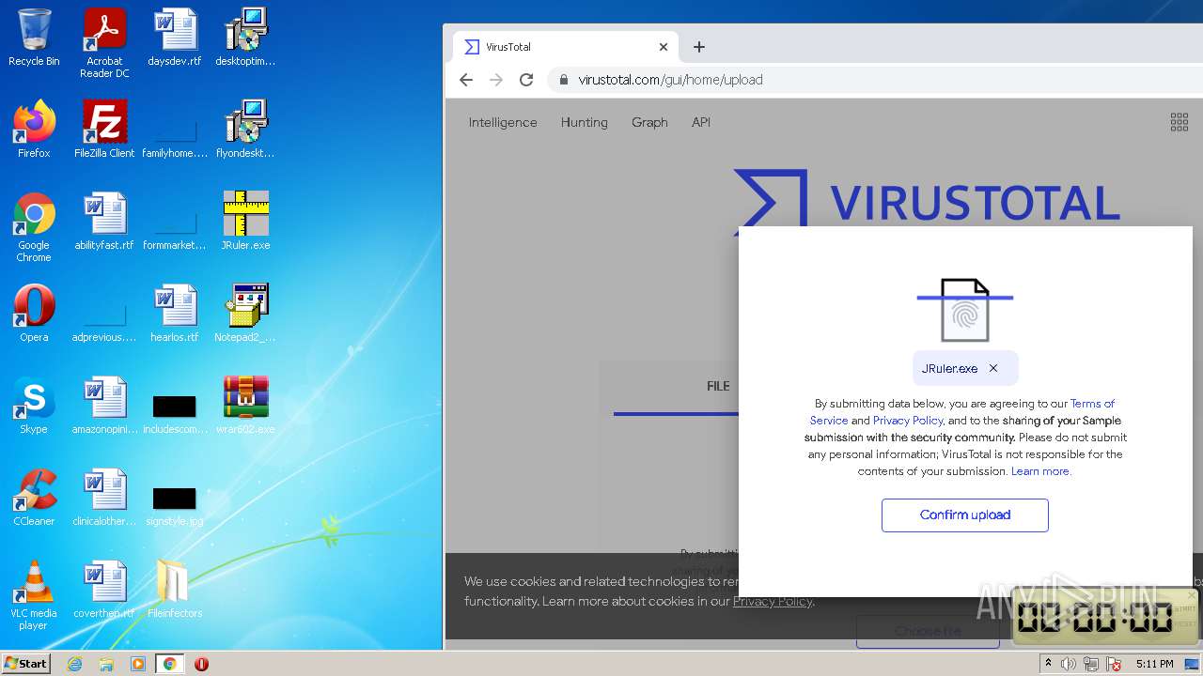The image size is (1203, 676).
Task: Open the media player taskbar icon
Action: 138,664
